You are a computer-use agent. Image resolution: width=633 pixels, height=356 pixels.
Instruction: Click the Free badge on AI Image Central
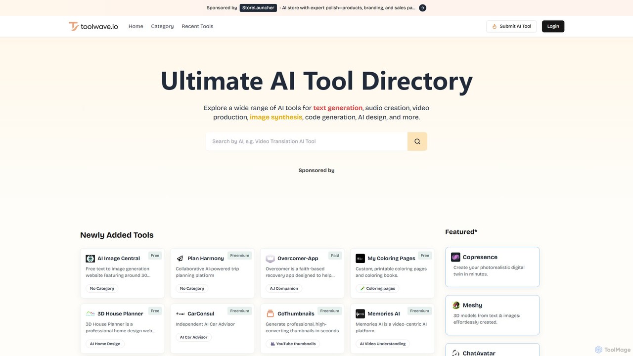[155, 256]
